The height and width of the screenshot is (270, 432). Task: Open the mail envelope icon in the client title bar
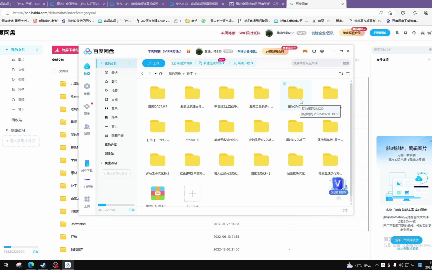tap(314, 51)
